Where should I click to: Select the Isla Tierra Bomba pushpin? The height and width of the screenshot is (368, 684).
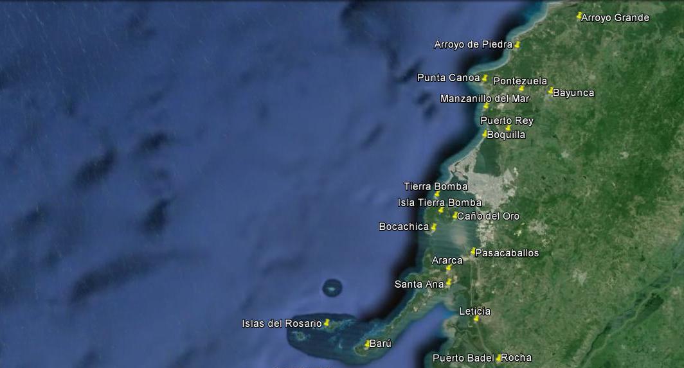point(441,210)
